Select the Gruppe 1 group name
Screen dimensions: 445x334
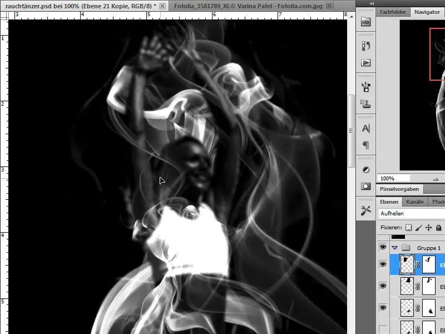point(428,248)
